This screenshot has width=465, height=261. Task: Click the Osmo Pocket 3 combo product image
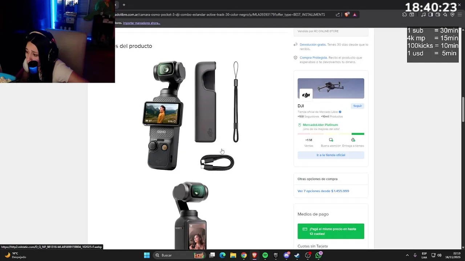(x=190, y=115)
